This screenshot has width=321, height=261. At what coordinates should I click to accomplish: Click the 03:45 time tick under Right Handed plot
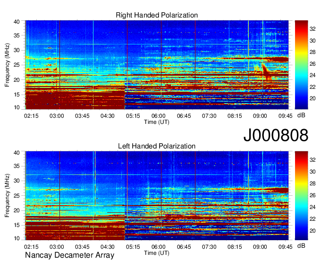(x=82, y=116)
